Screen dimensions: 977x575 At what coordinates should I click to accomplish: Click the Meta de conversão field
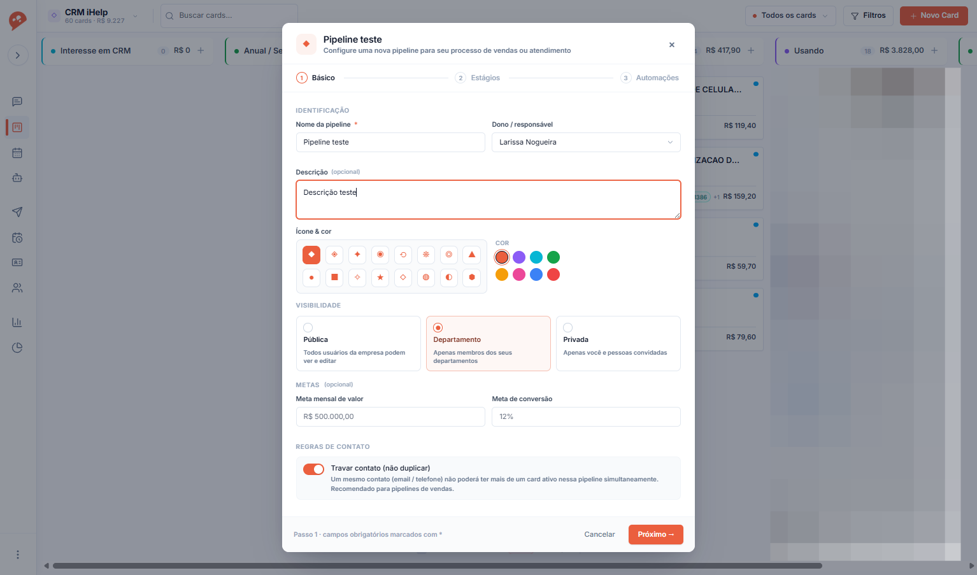[586, 416]
